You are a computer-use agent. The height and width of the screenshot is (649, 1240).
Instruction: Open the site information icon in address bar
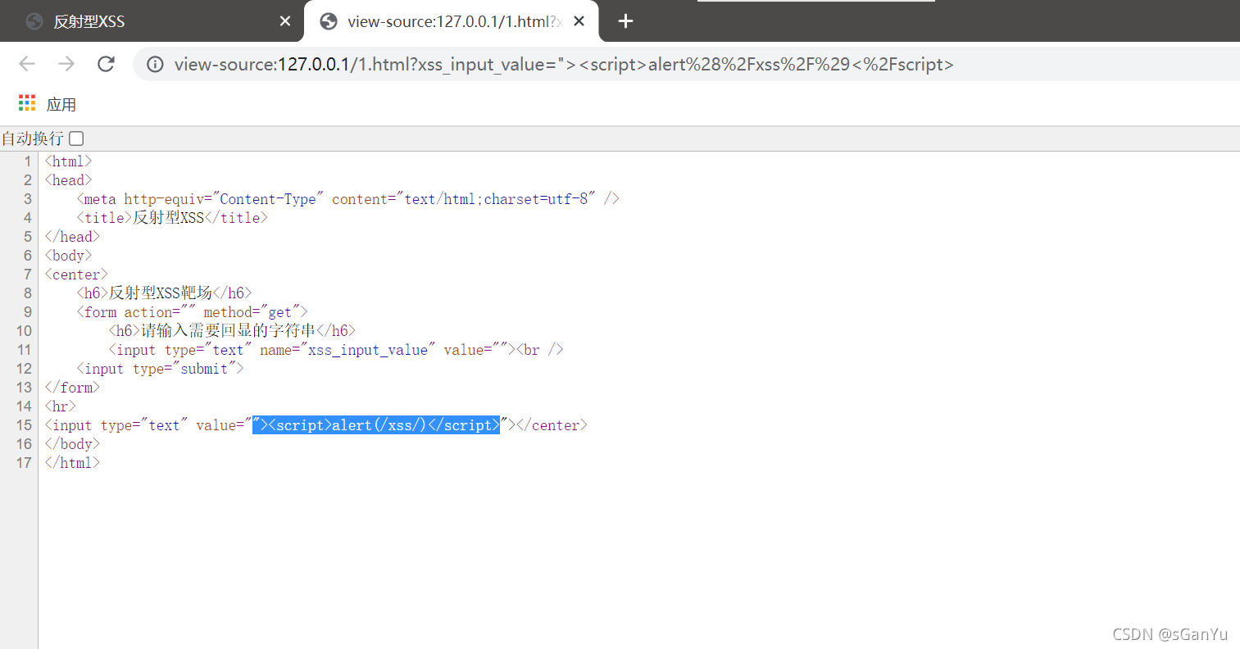(155, 64)
